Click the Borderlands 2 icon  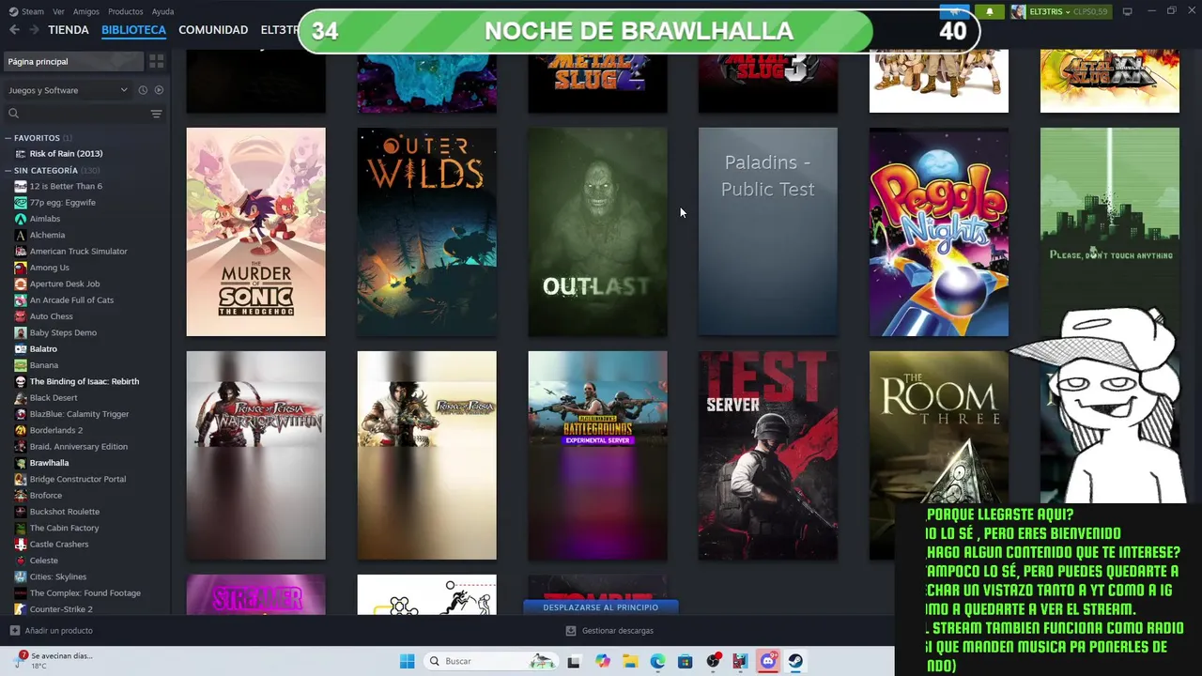[x=21, y=430]
